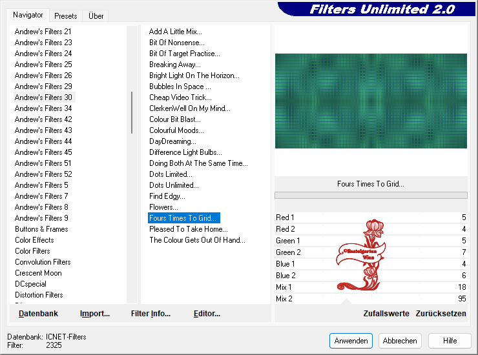Select Andrew's Filters 21 category
Image resolution: width=478 pixels, height=355 pixels.
[43, 32]
